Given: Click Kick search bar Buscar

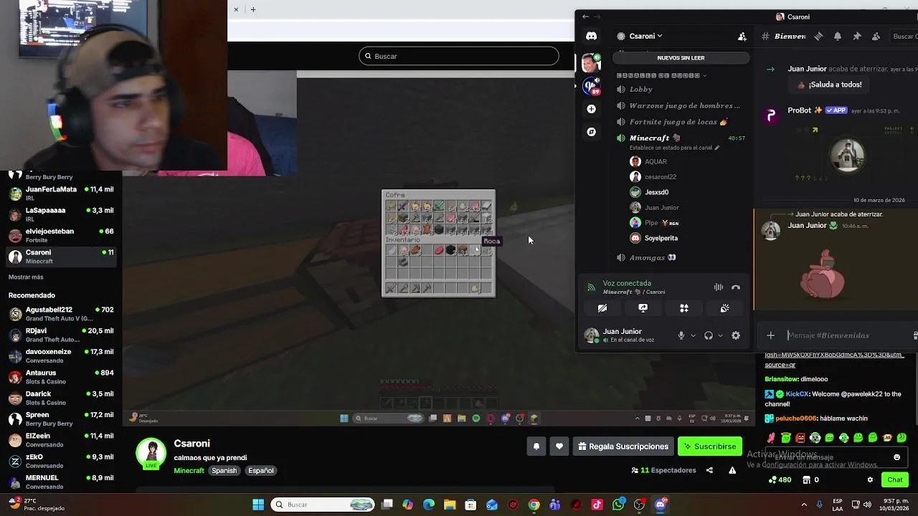Looking at the screenshot, I should [x=459, y=56].
